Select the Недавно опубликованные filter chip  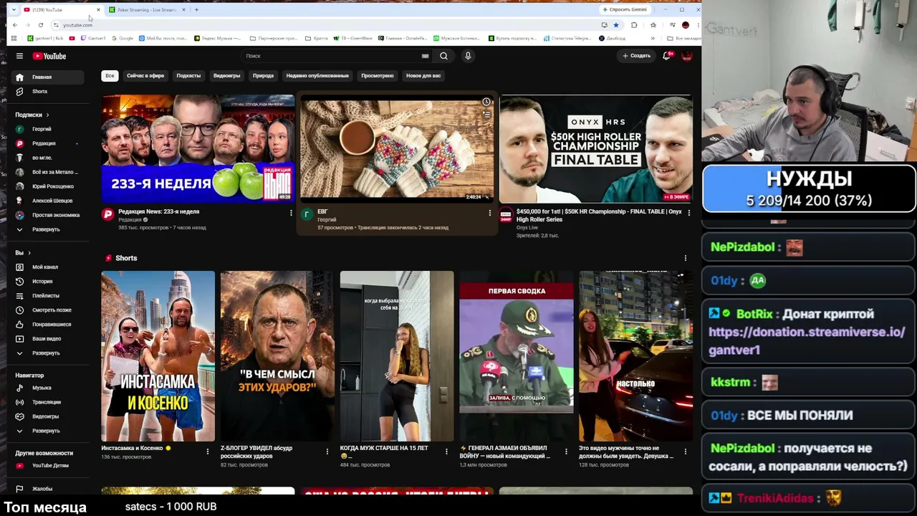(317, 75)
